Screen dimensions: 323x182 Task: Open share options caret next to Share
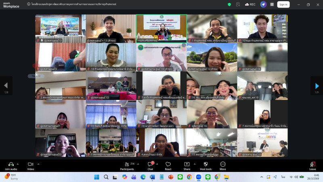click(195, 164)
